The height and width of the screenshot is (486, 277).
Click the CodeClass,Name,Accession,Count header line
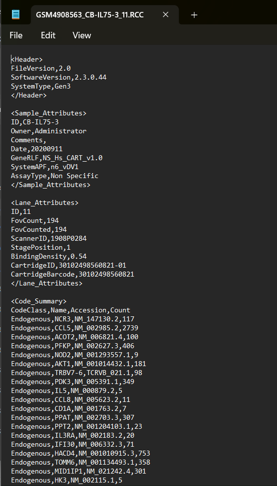point(71,310)
